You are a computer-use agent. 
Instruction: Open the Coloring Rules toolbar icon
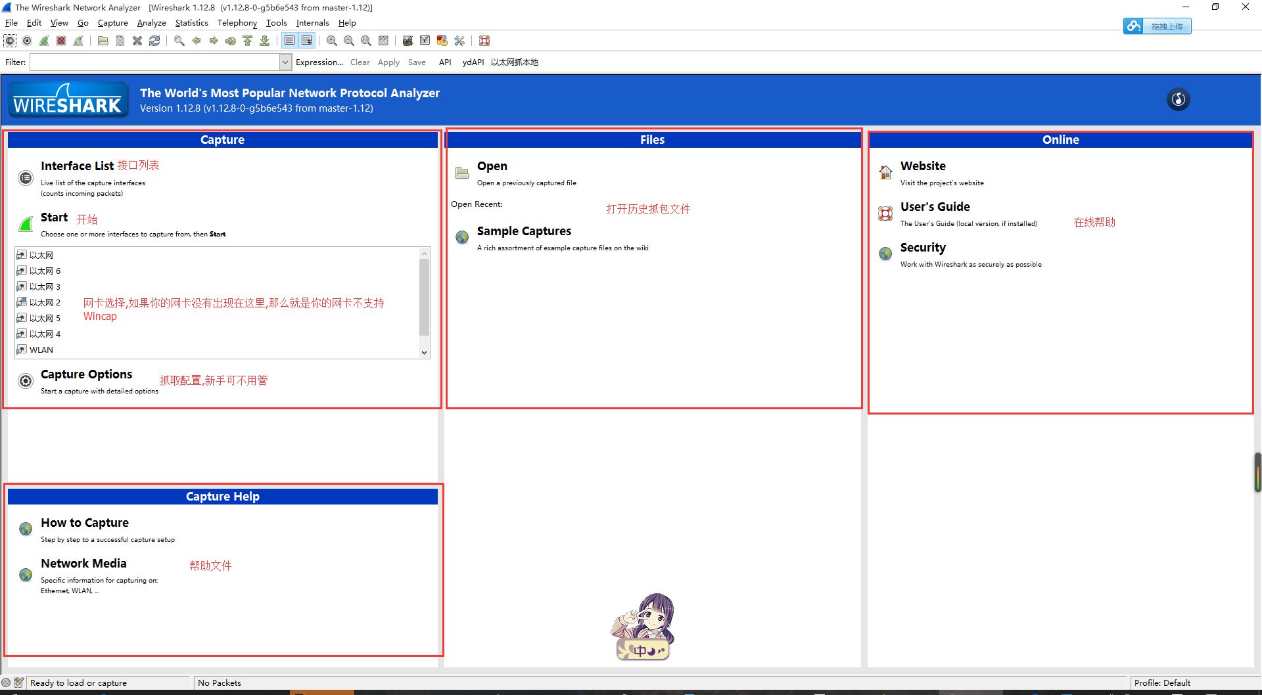click(x=442, y=40)
